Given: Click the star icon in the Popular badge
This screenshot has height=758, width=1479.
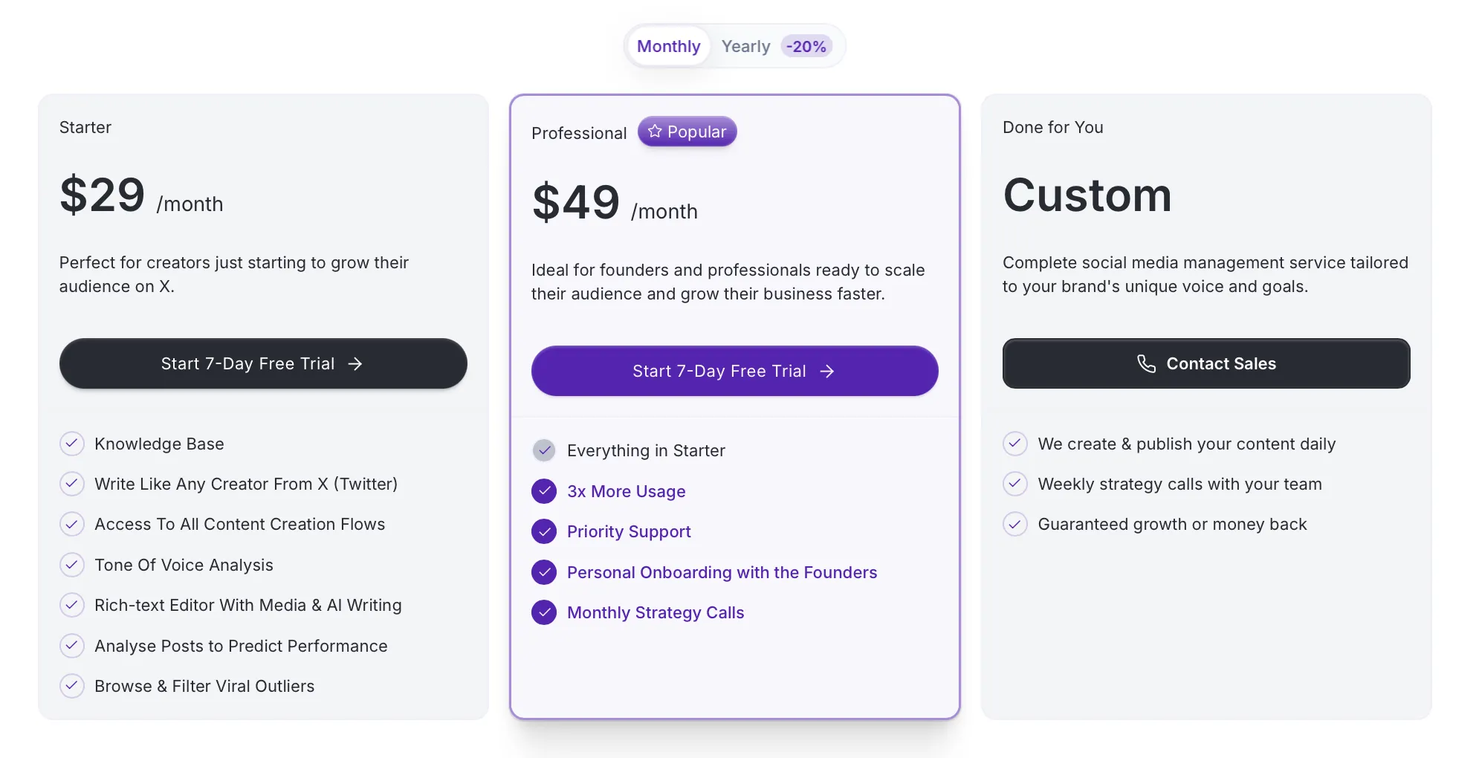Looking at the screenshot, I should pos(655,131).
